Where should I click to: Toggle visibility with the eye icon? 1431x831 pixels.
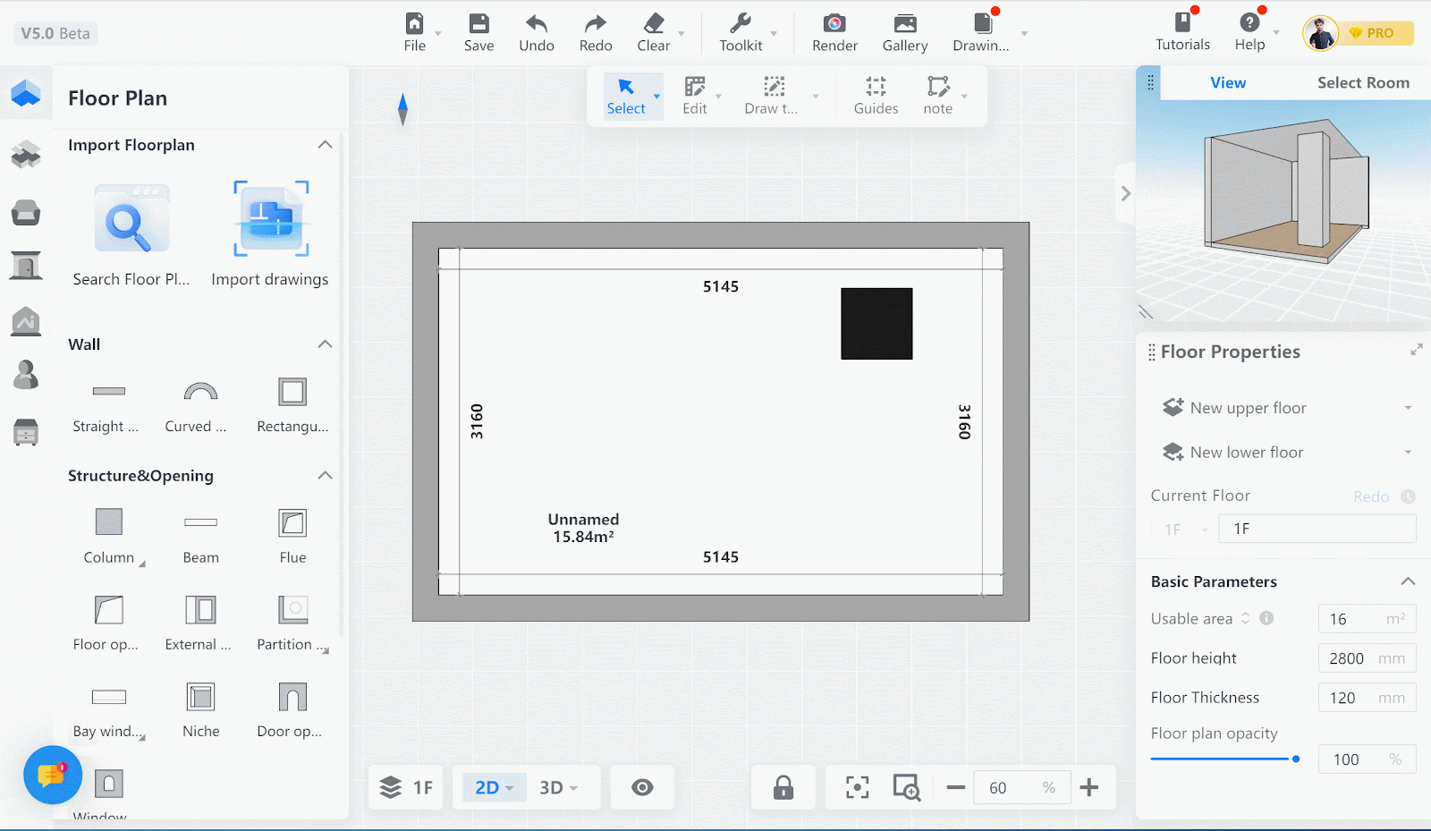(642, 788)
